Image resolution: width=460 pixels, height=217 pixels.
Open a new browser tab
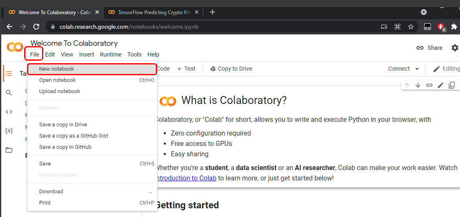pos(212,12)
